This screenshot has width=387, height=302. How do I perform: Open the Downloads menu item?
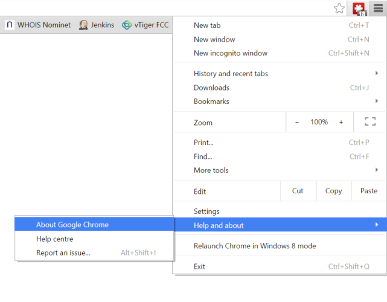tap(280, 88)
